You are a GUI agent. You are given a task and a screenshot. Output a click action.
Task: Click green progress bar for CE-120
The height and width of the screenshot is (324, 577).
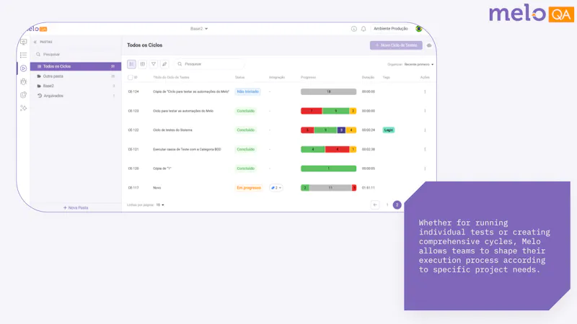(x=329, y=168)
